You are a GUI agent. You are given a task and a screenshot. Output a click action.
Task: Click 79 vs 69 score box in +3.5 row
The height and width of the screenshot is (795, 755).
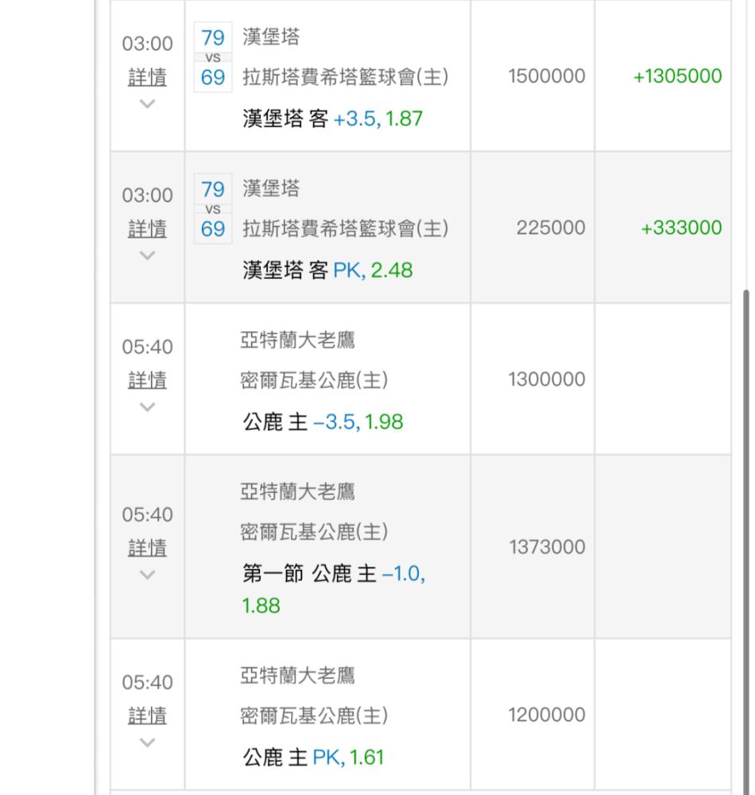[x=213, y=57]
